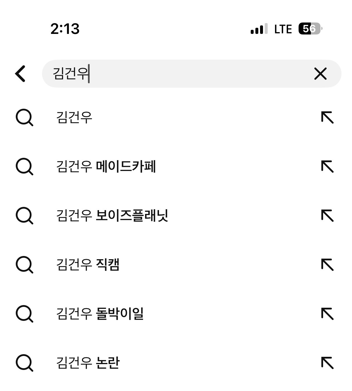Select the suggestion 김건우 메이드카페

[x=106, y=167]
